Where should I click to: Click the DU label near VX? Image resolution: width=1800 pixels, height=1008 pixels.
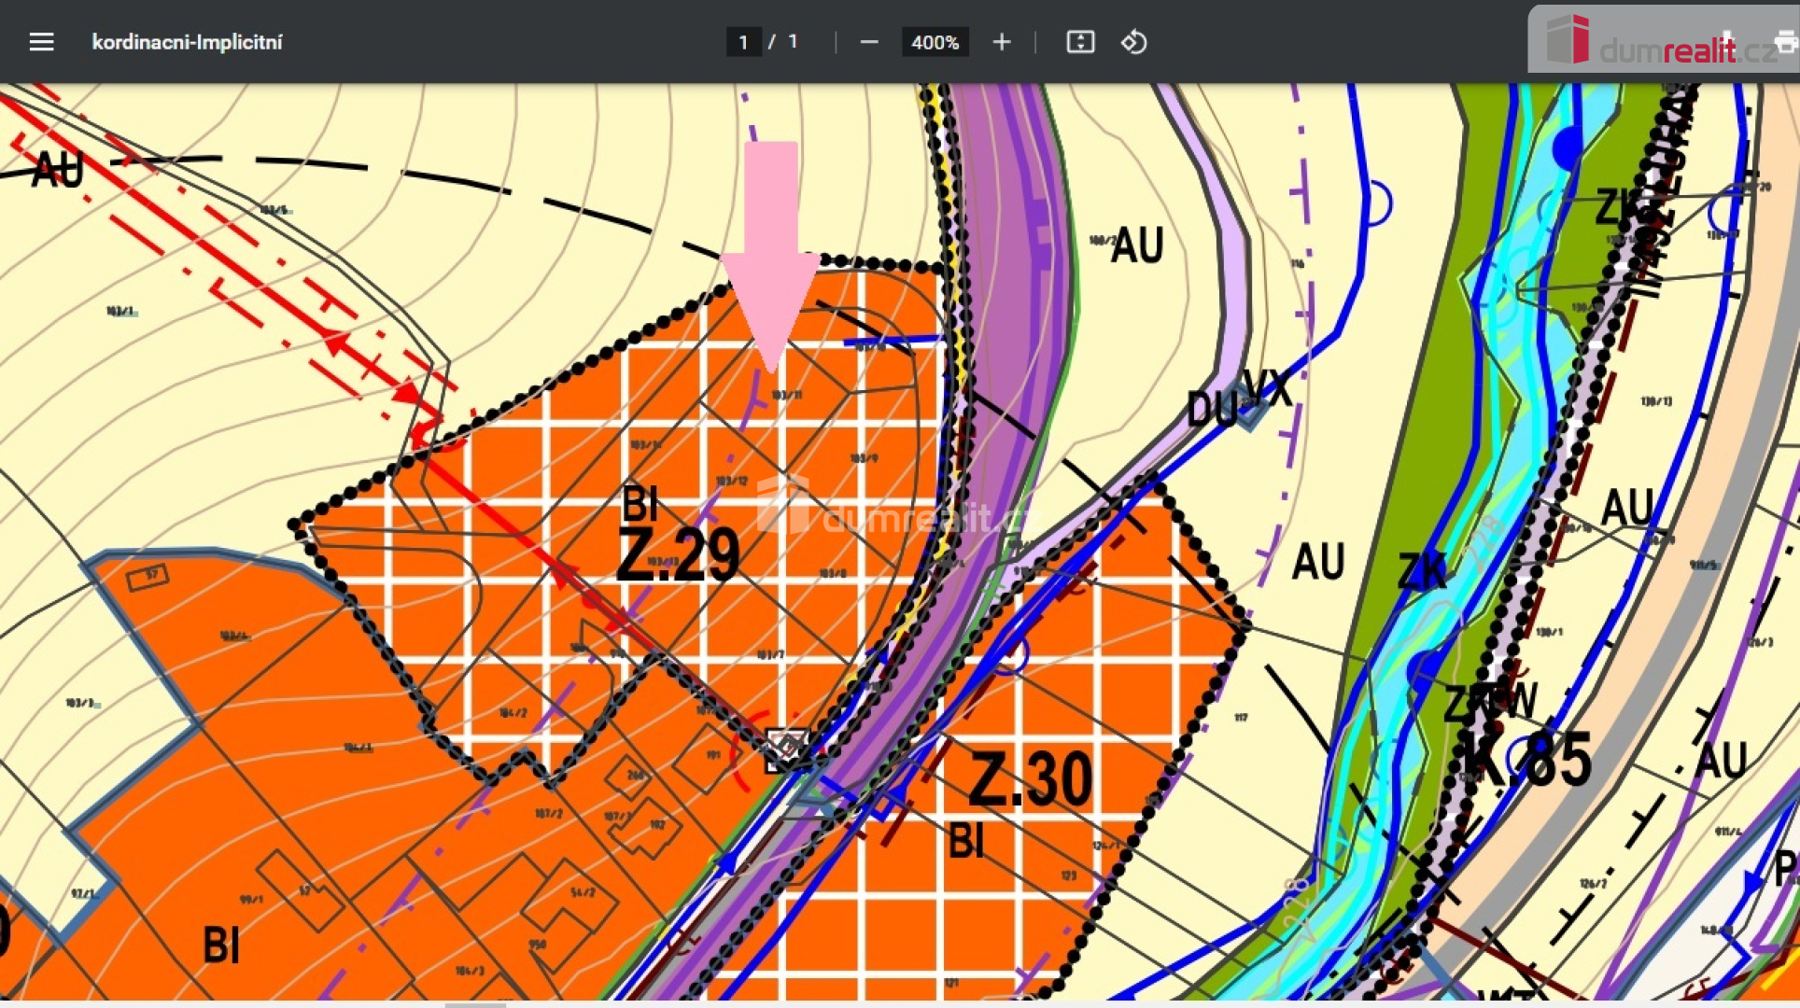tap(1211, 409)
